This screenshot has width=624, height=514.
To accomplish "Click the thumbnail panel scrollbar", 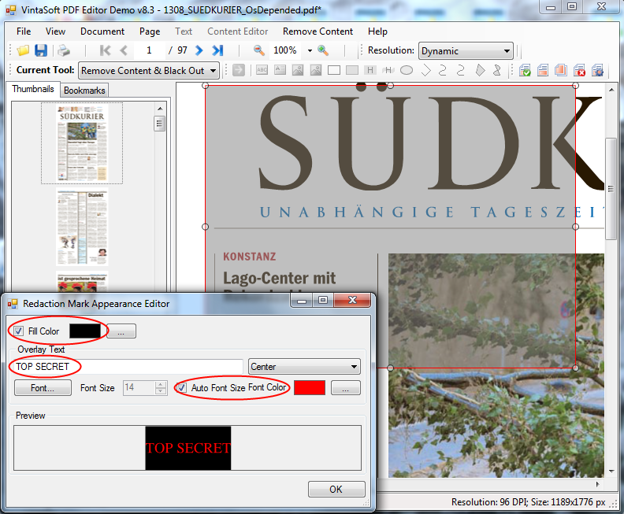I will (x=160, y=124).
